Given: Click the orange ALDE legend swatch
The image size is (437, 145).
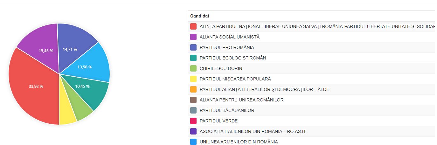Looking at the screenshot, I should 193,89.
